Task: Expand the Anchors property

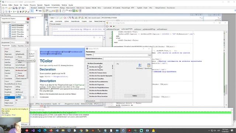Action: 3,59
